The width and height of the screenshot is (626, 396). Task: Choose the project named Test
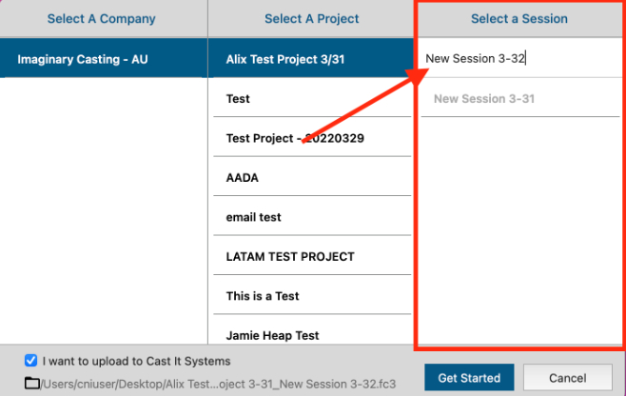pyautogui.click(x=238, y=99)
